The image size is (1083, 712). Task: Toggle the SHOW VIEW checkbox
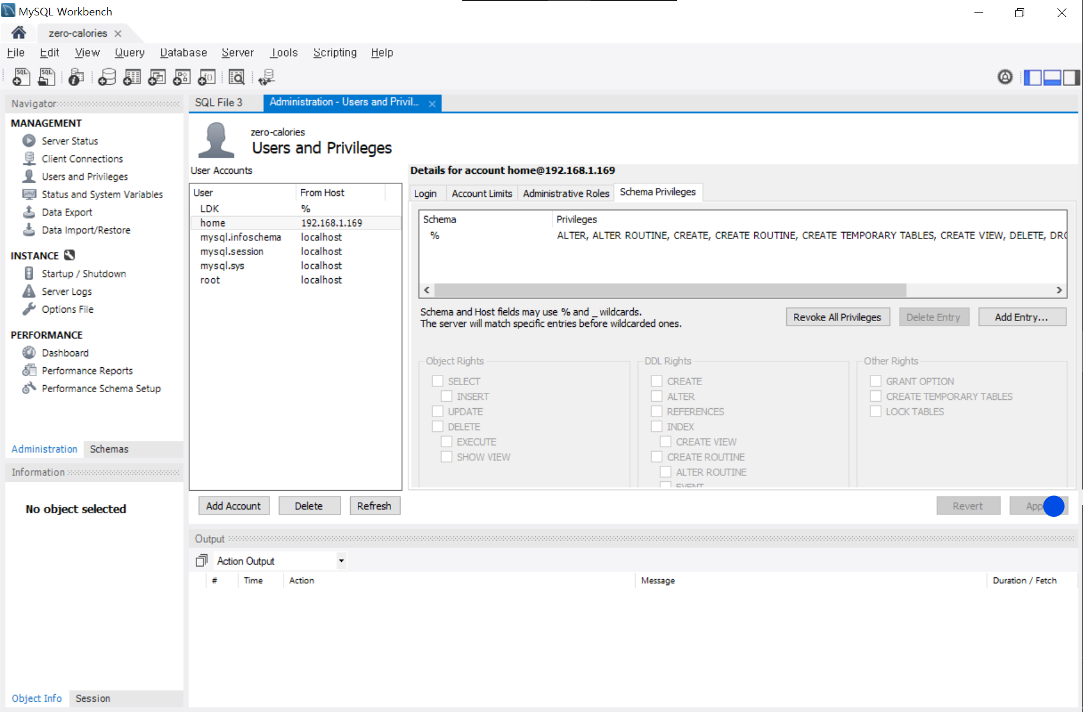[447, 456]
